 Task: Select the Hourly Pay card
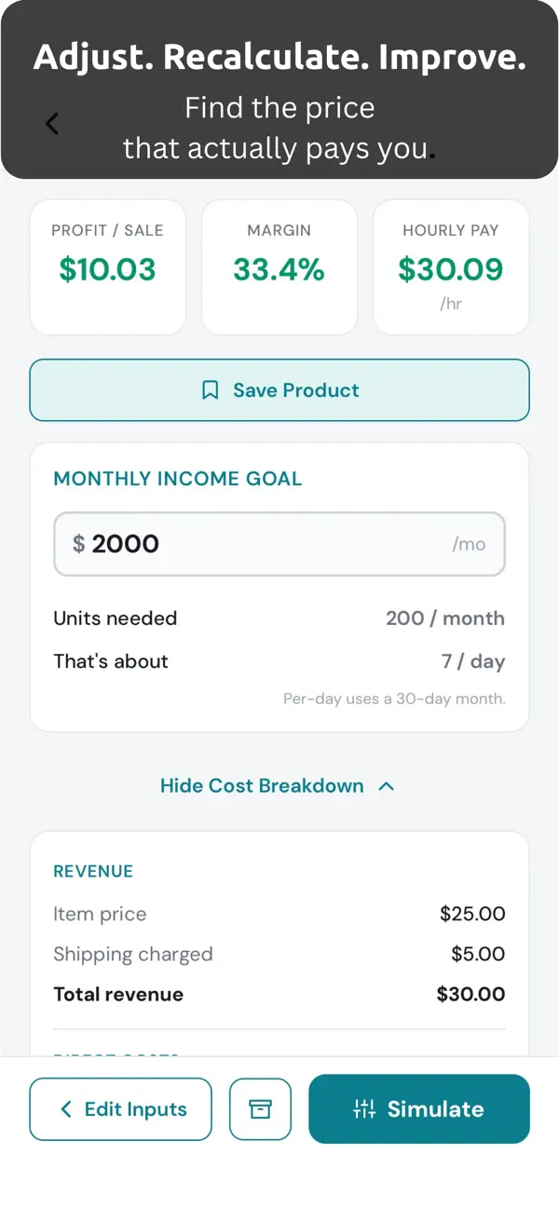click(451, 267)
